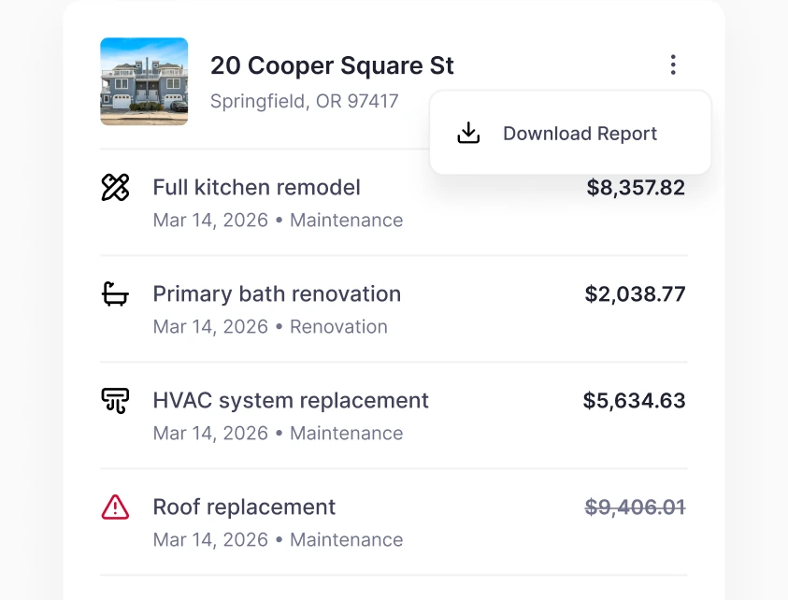Viewport: 788px width, 600px height.
Task: Click the Renovation category label
Action: 338,326
